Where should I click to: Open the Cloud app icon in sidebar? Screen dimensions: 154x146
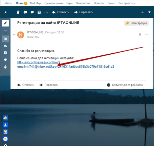tap(5, 118)
